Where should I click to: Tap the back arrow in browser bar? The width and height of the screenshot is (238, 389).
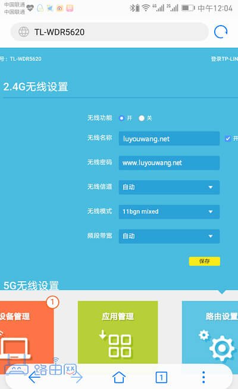[35, 377]
